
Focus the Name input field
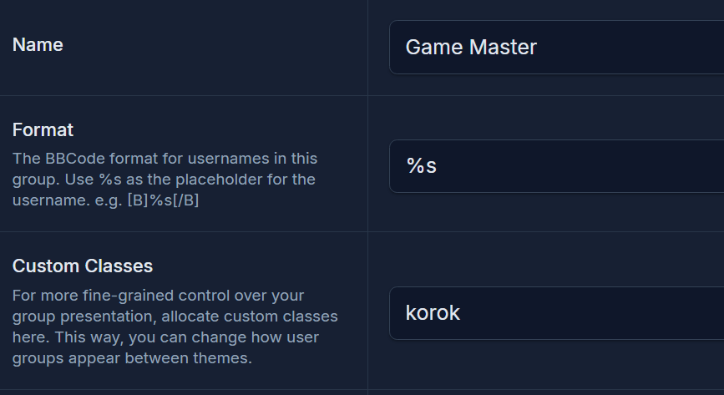point(556,47)
